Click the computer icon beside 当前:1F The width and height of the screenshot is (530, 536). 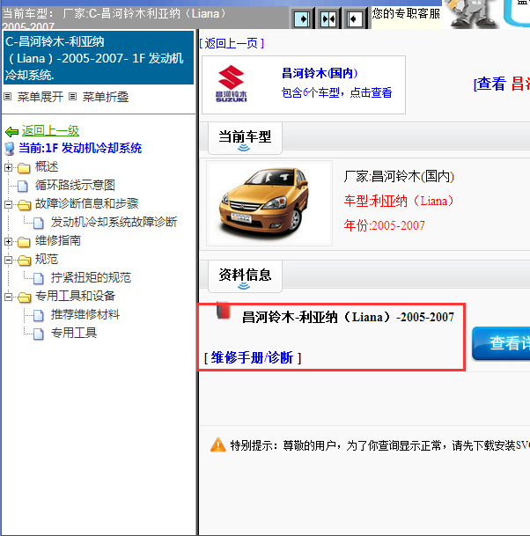[x=10, y=149]
